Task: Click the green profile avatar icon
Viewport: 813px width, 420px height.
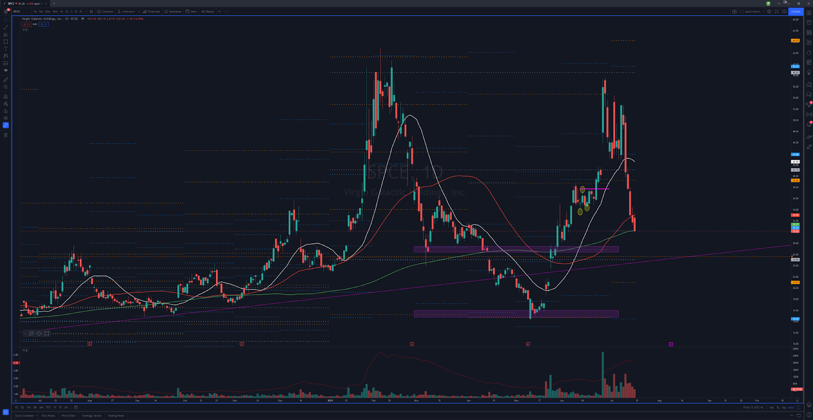Action: tap(768, 4)
